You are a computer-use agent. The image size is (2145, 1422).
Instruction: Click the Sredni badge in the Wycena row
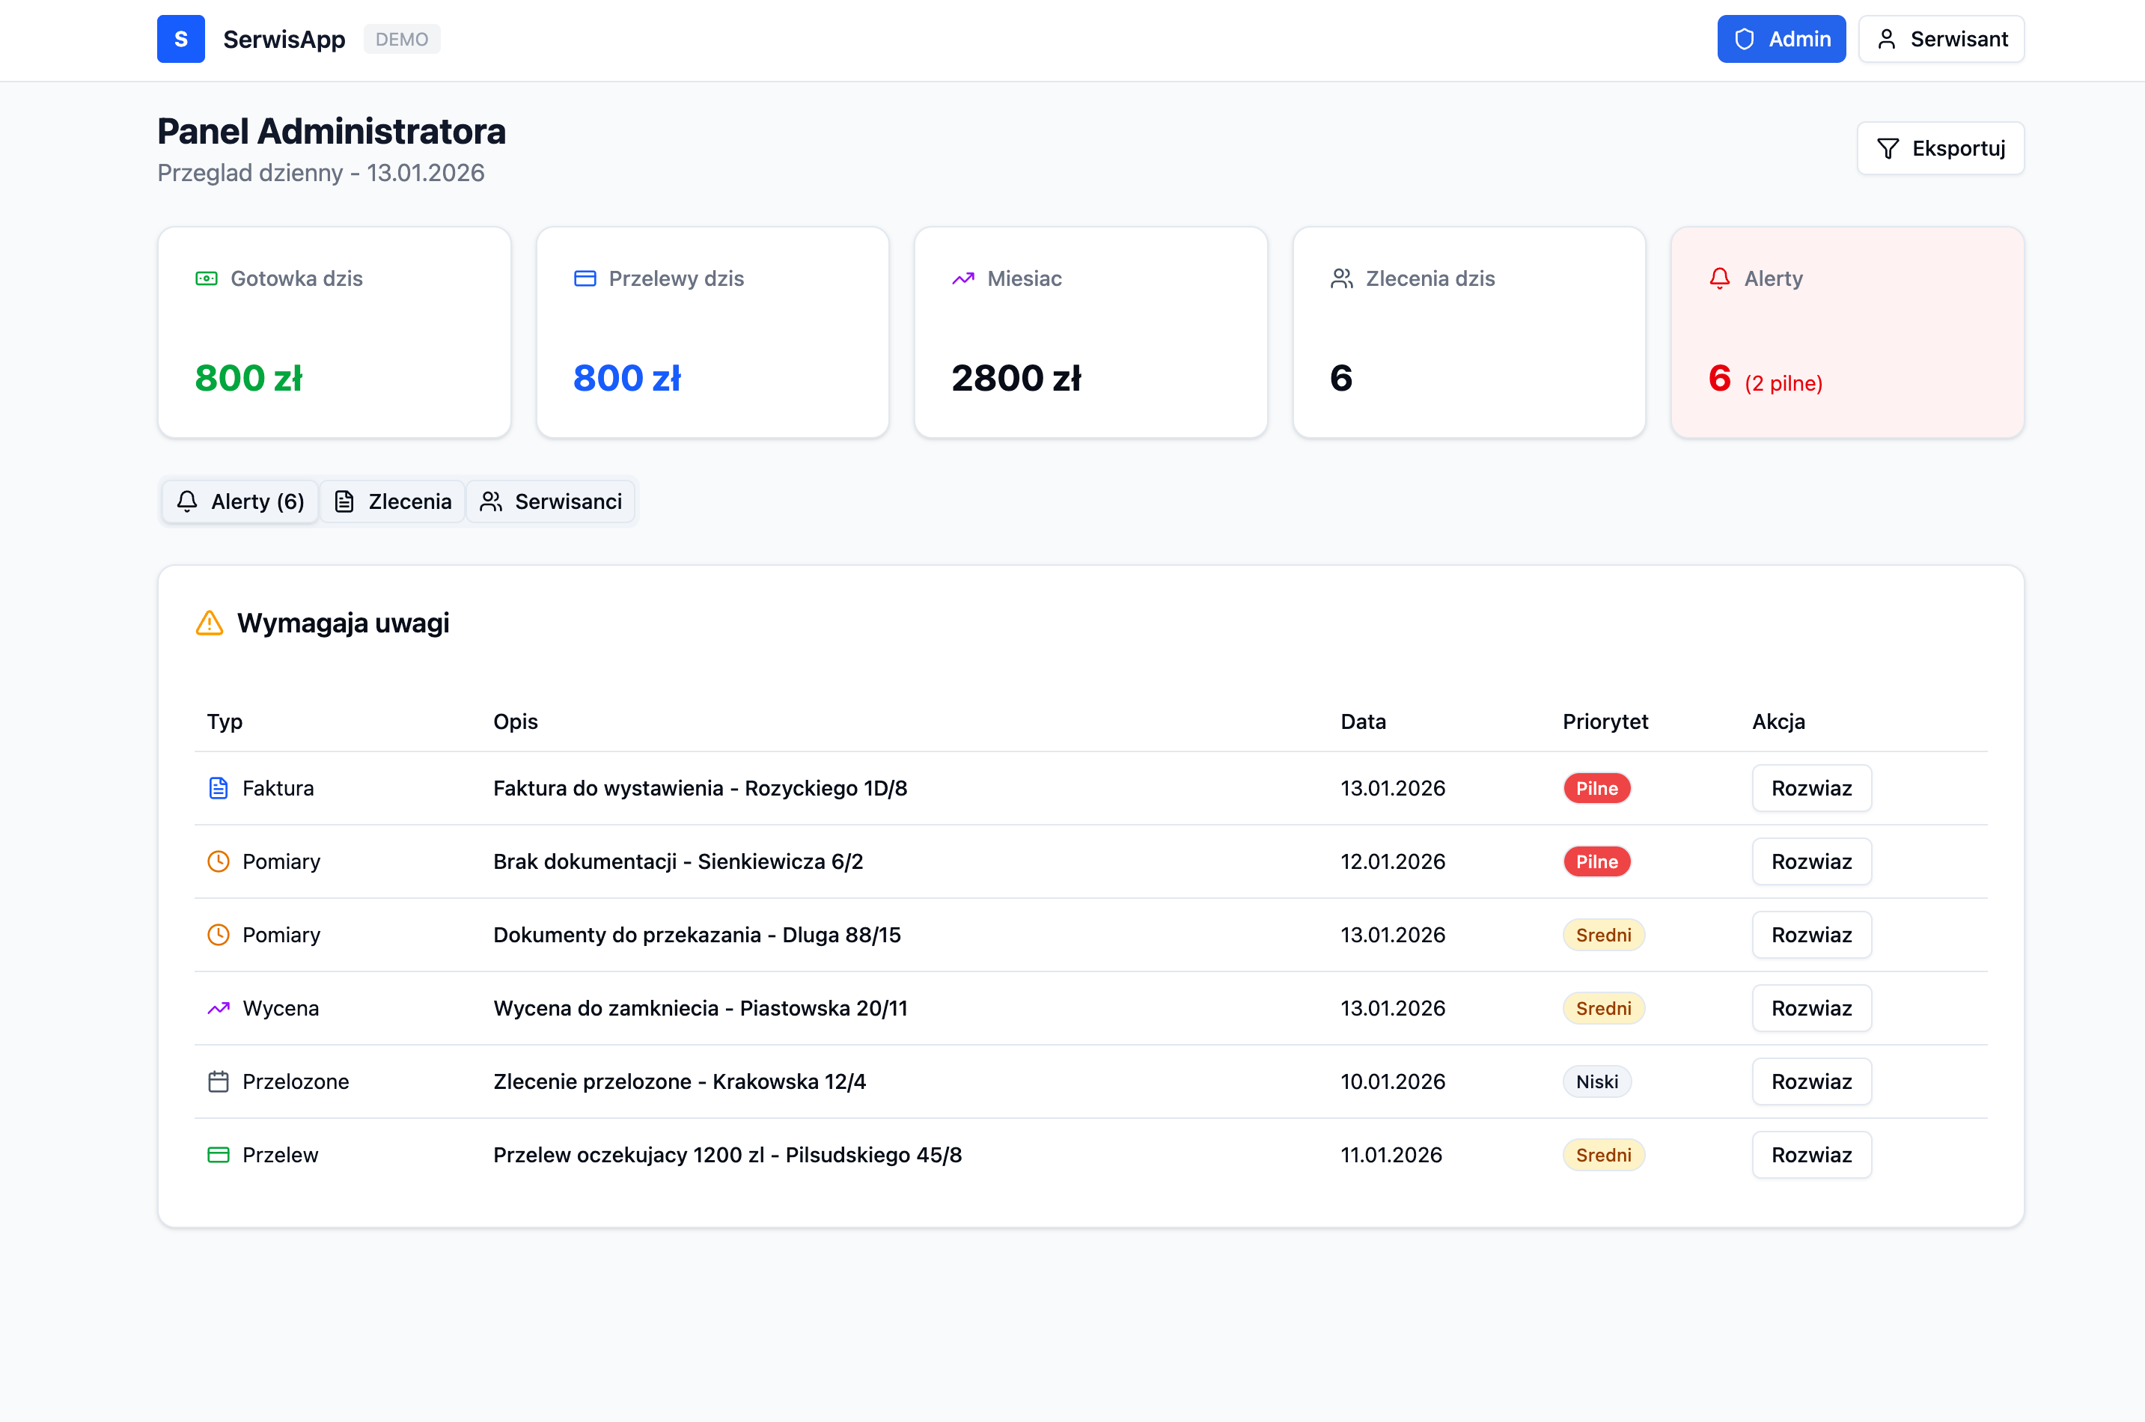coord(1604,1008)
